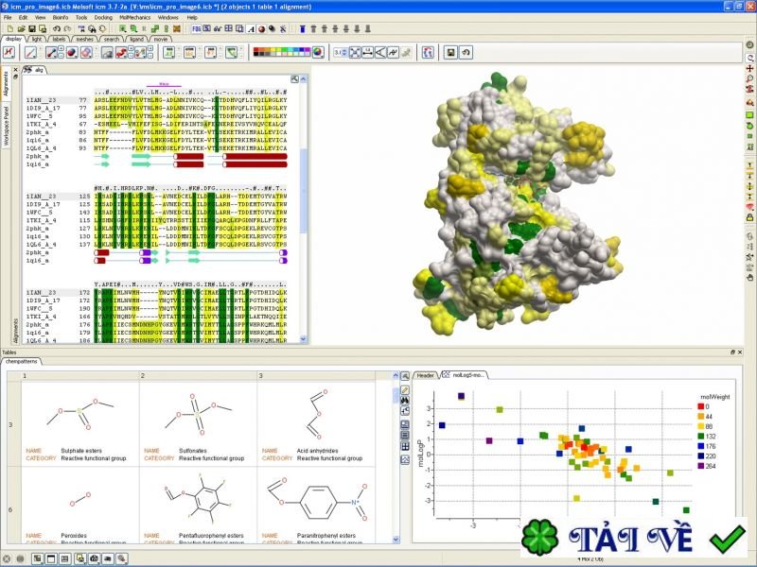Open the color wheel picker
This screenshot has height=567, width=757.
pyautogui.click(x=318, y=52)
